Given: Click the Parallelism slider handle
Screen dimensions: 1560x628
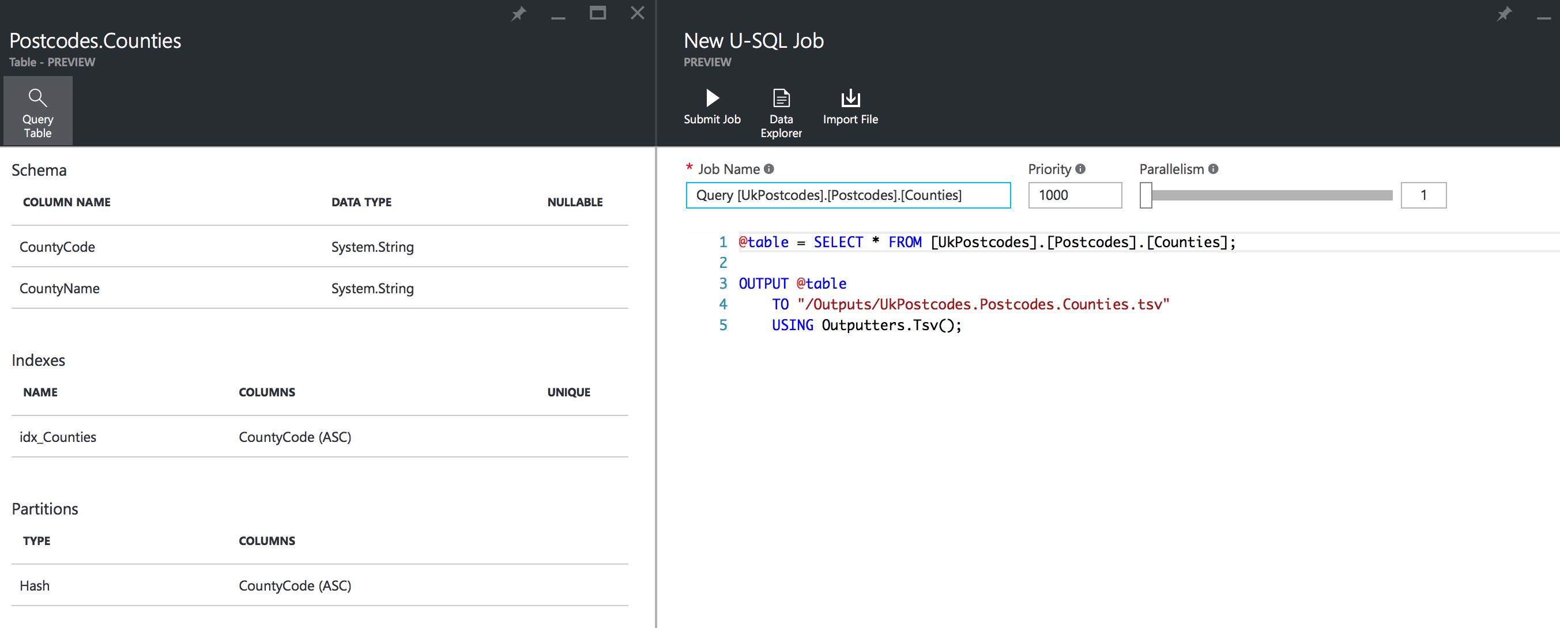Looking at the screenshot, I should (1145, 195).
